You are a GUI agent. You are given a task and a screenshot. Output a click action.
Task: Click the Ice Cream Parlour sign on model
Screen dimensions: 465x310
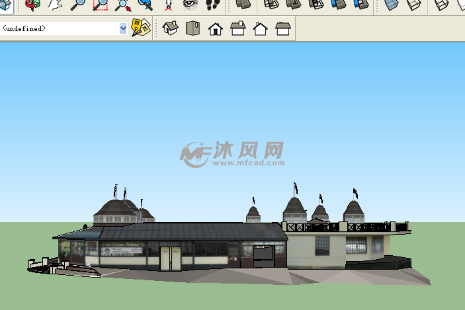[x=123, y=245]
